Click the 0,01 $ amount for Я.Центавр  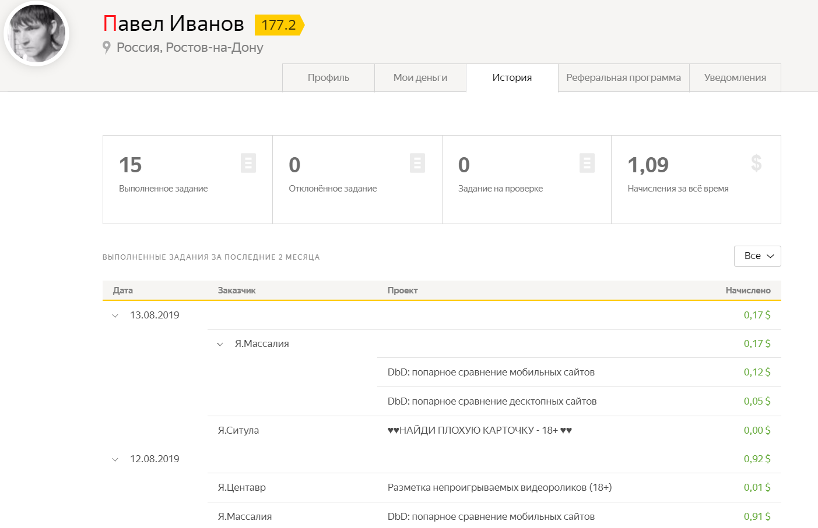[757, 487]
